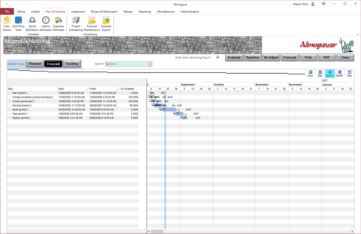Viewport: 361px width, 234px height.
Task: Switch to the Reporting ribbon tab
Action: coord(145,12)
